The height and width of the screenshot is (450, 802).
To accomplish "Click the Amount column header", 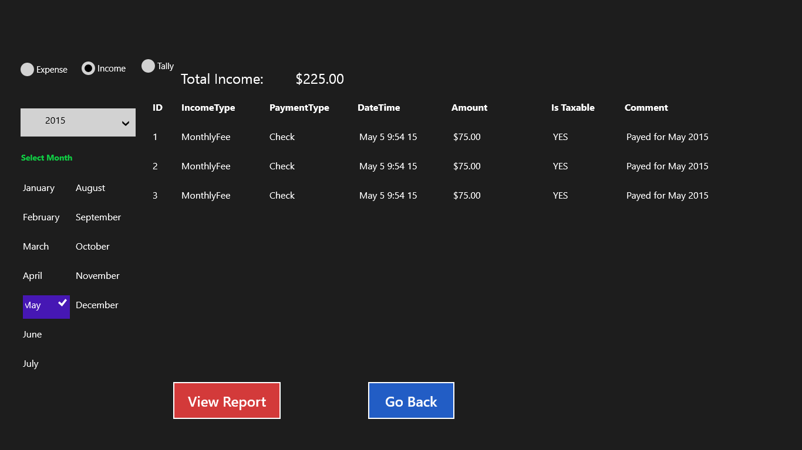I will (x=469, y=108).
